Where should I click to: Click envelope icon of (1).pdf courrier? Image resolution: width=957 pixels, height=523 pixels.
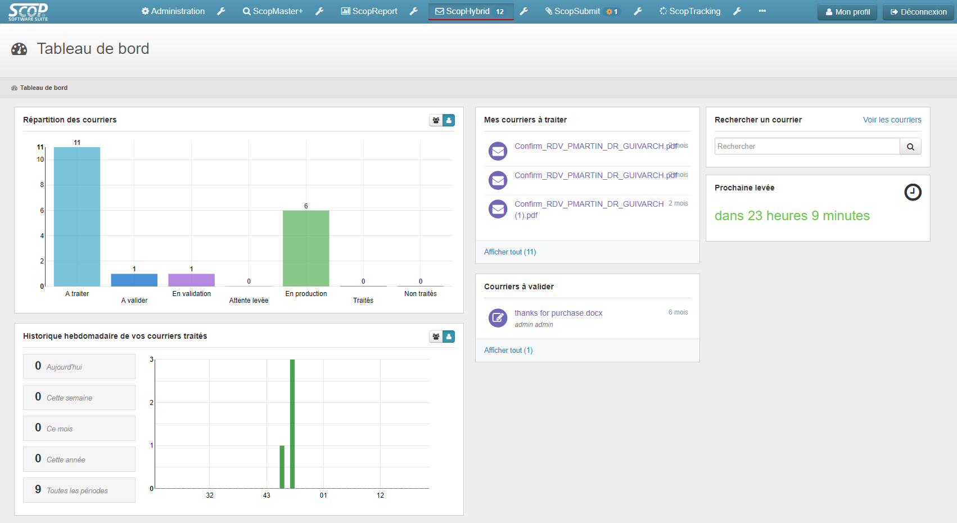pos(498,210)
